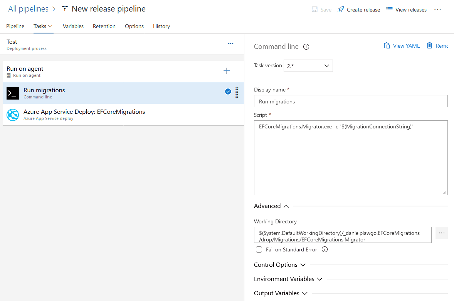Add a task with the plus icon

[x=227, y=71]
